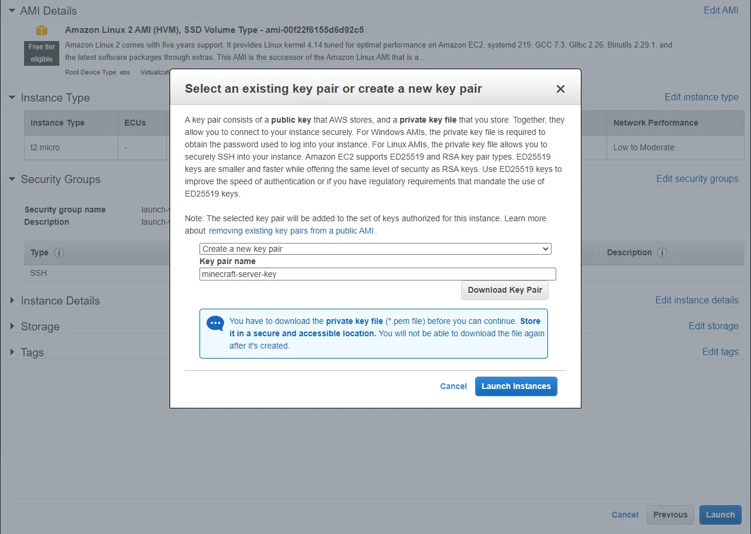Click the Download Key Pair button
This screenshot has width=751, height=534.
pos(505,290)
